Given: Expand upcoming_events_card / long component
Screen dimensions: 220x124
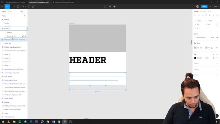Looking at the screenshot, I should [x=1, y=69].
